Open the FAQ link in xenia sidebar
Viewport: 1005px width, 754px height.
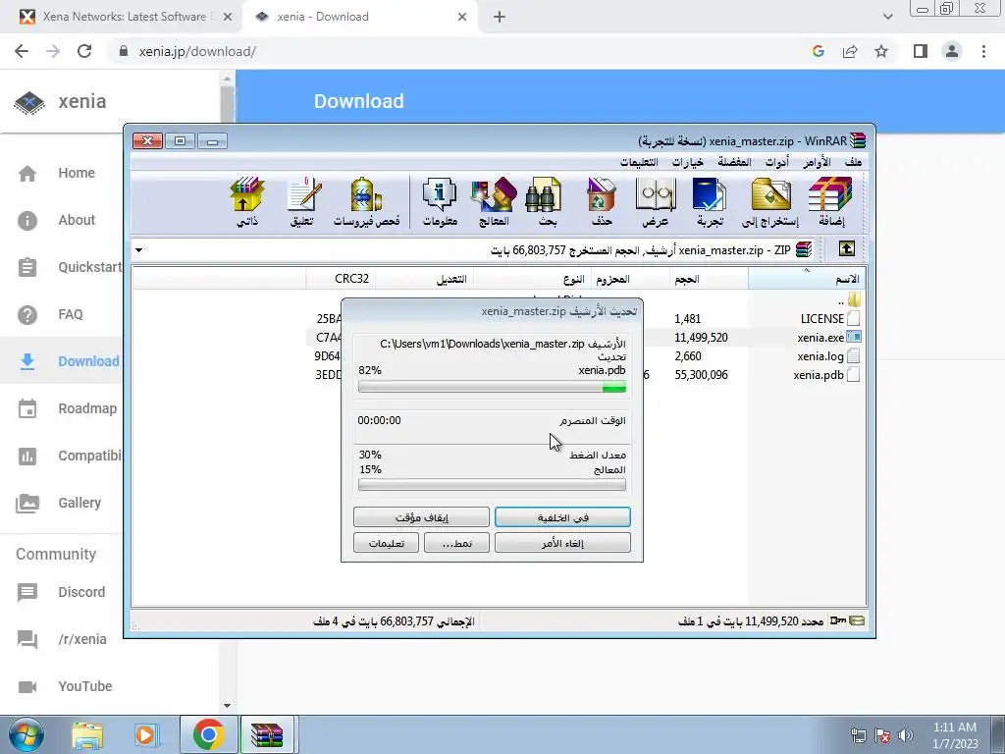coord(71,314)
